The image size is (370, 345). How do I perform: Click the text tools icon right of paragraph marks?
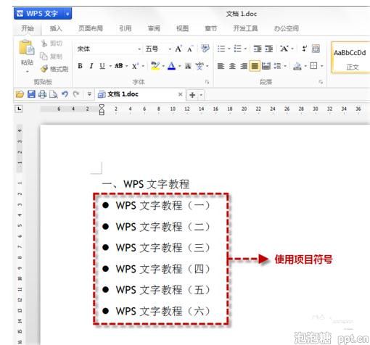pyautogui.click(x=316, y=49)
